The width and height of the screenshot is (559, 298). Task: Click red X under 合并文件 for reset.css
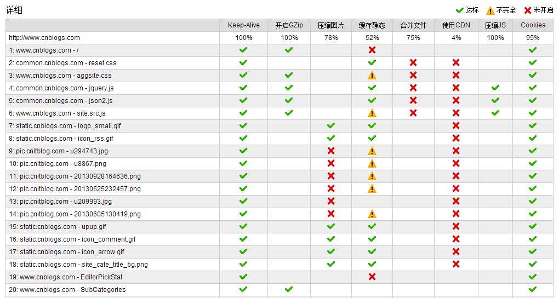point(413,62)
